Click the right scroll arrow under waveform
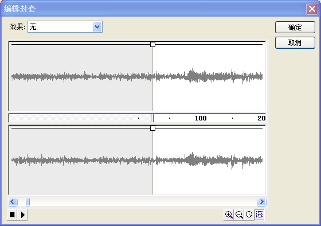321x226 pixels. pyautogui.click(x=261, y=202)
